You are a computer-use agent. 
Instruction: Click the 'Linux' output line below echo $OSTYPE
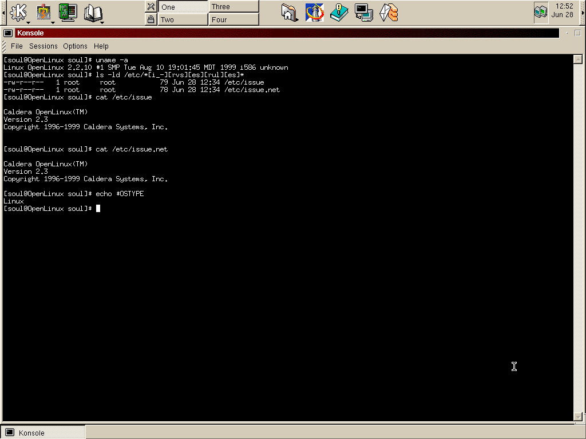click(14, 201)
